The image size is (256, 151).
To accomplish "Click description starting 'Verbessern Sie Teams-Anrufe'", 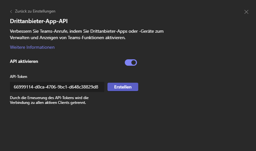I will coord(87,34).
